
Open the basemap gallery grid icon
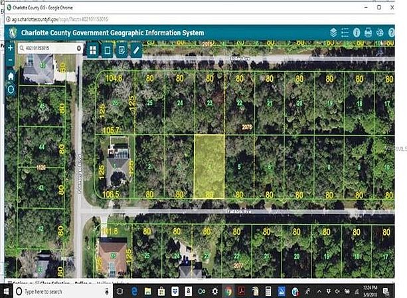tap(93, 50)
